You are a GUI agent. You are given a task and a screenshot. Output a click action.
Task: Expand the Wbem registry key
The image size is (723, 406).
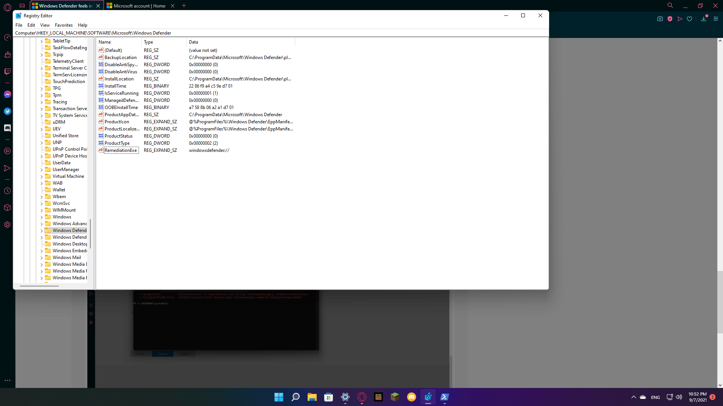(41, 197)
